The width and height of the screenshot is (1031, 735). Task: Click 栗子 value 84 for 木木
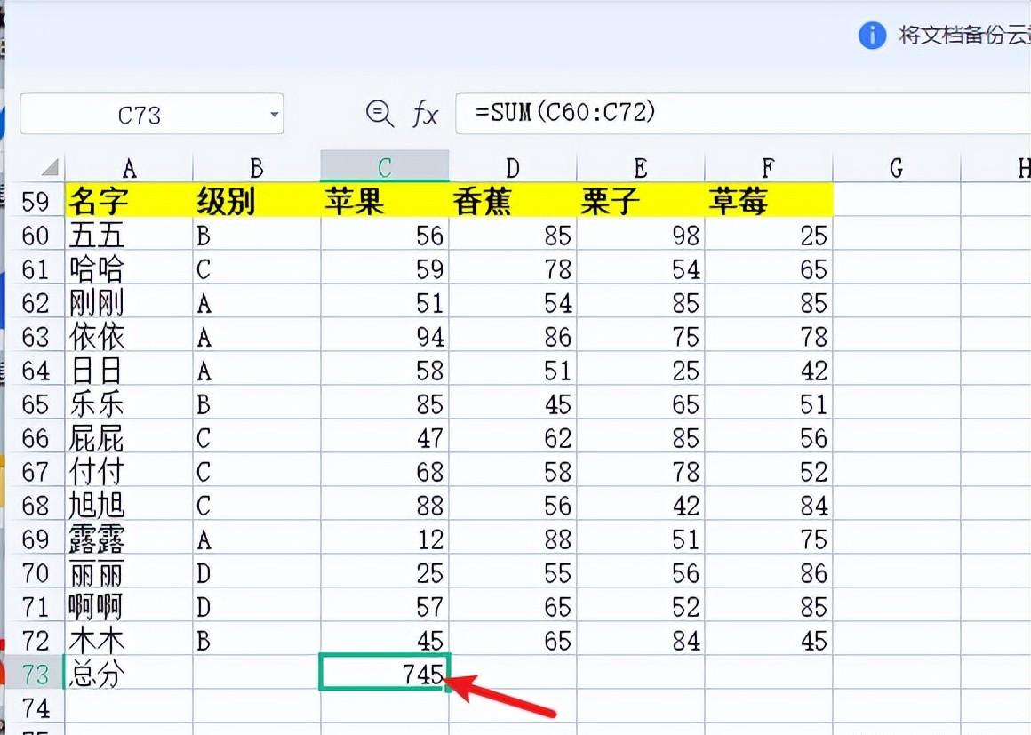(641, 640)
